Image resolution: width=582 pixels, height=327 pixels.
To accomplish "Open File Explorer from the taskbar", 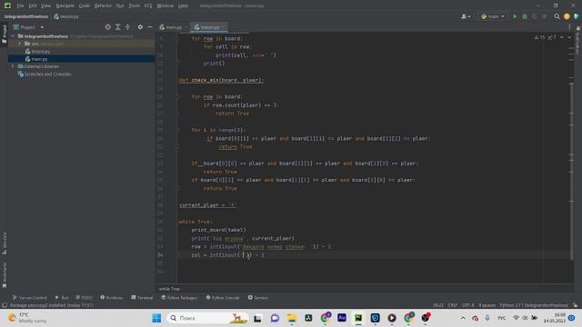I will click(x=292, y=318).
